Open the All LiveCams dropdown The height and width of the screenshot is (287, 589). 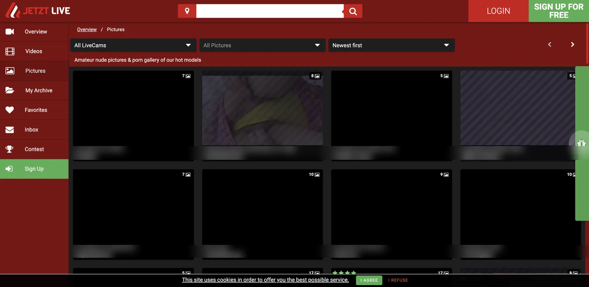[x=133, y=45]
